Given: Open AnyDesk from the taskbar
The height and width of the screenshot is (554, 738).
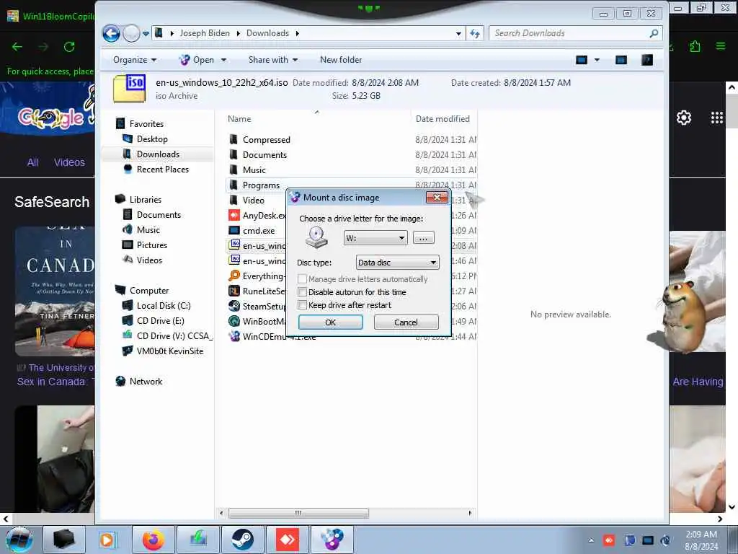Looking at the screenshot, I should [x=287, y=540].
